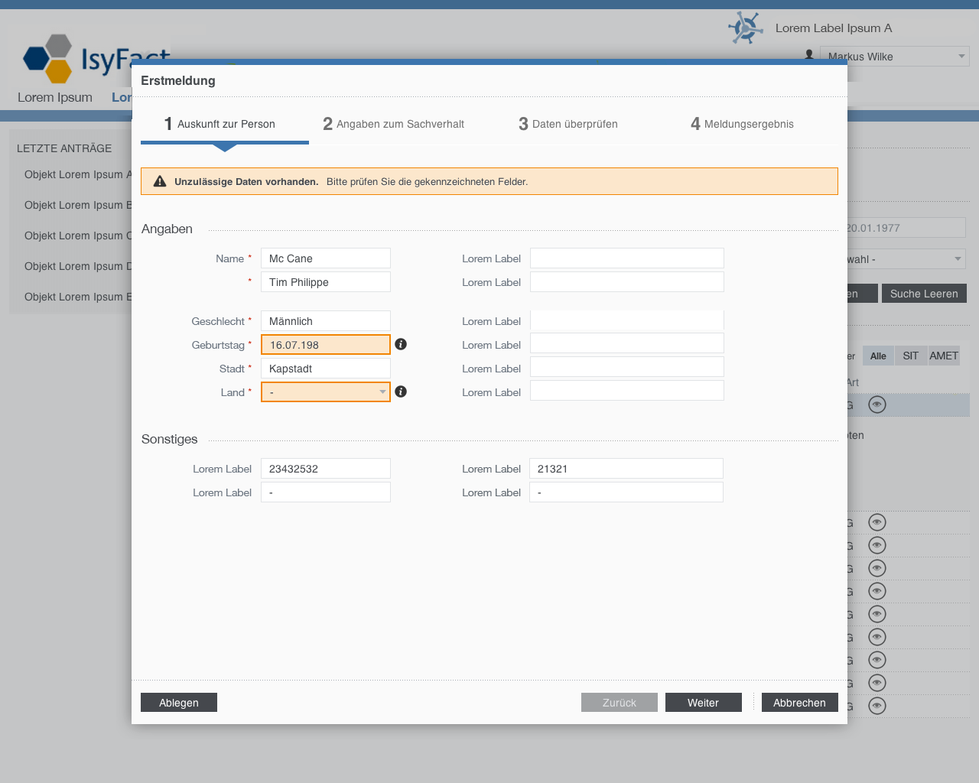Select the SIT filter toggle
The image size is (979, 783).
910,356
